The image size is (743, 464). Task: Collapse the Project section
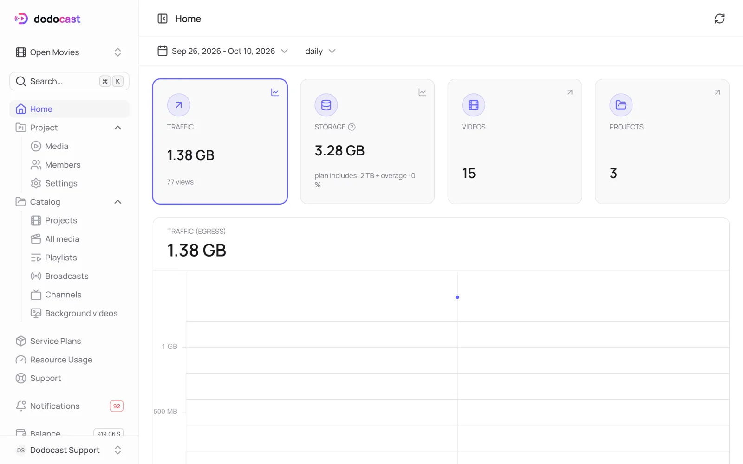pyautogui.click(x=118, y=128)
